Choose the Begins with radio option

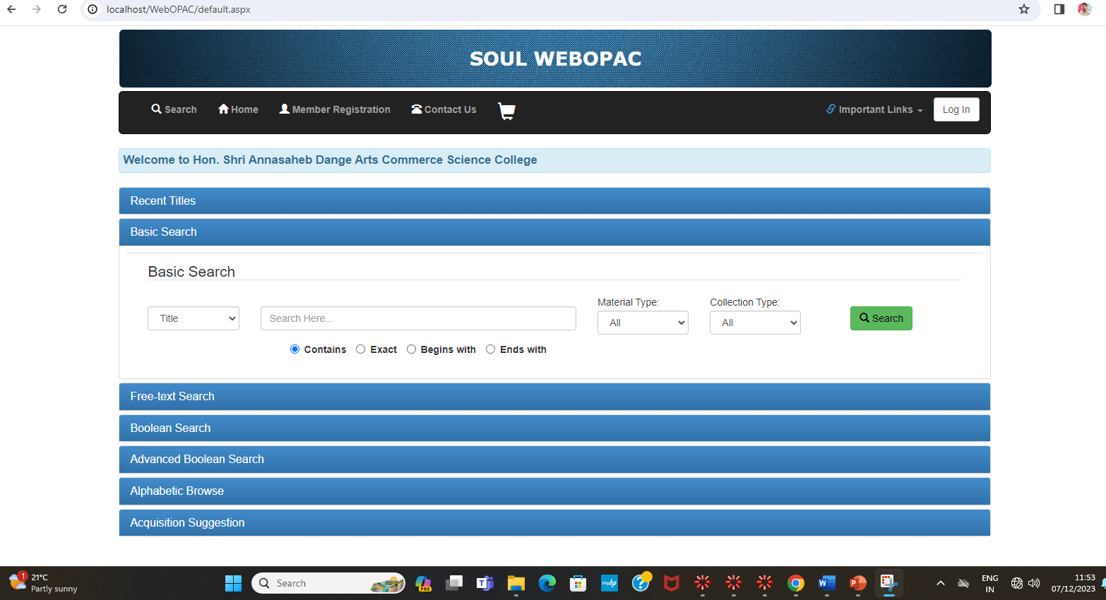(412, 349)
